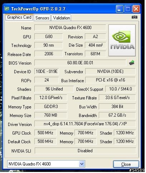Screen dimensions: 146x173
Task: Click the Shaders field 96 Unified
Action: coord(54,89)
